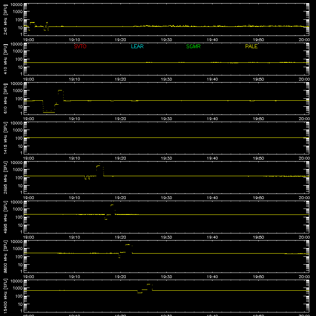Click the burst peak in the 4995 MHz plot
The width and height of the screenshot is (316, 316).
[x=112, y=205]
